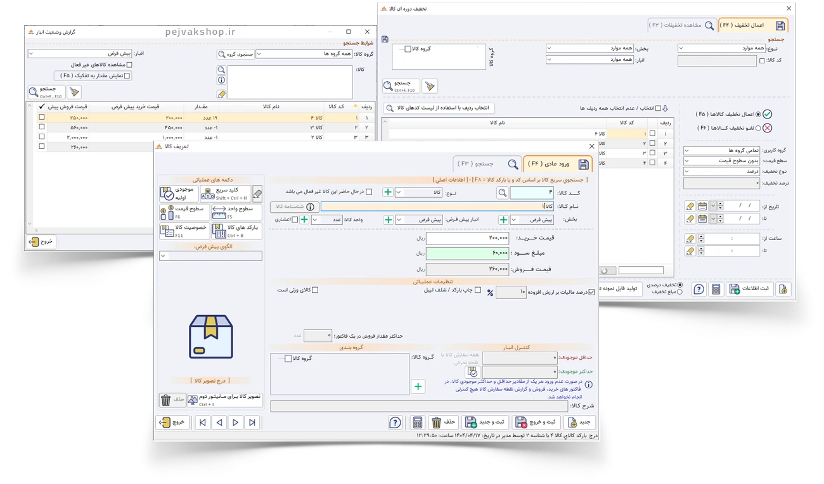
Task: Open the 'view discounts (F3)' tab
Action: pyautogui.click(x=681, y=25)
